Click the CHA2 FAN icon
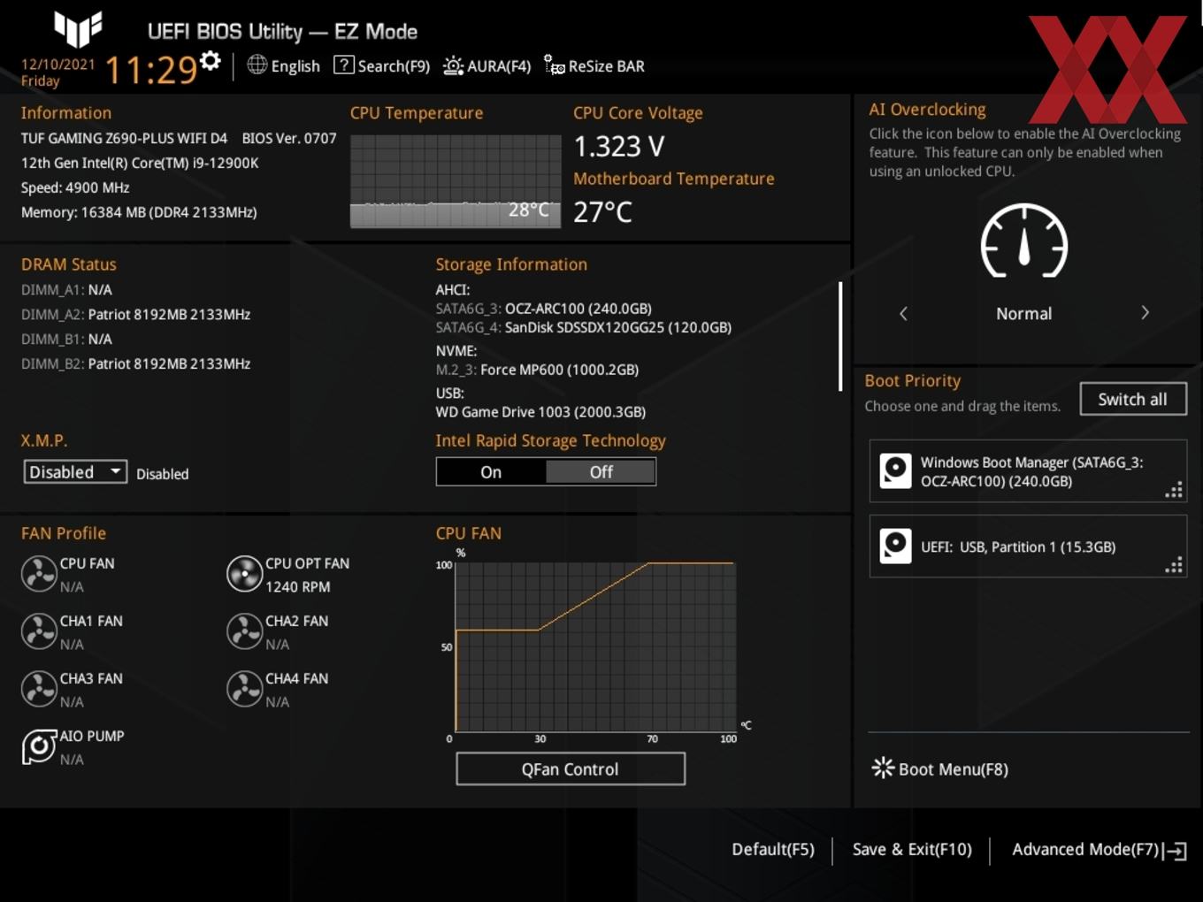1203x902 pixels. [x=244, y=631]
